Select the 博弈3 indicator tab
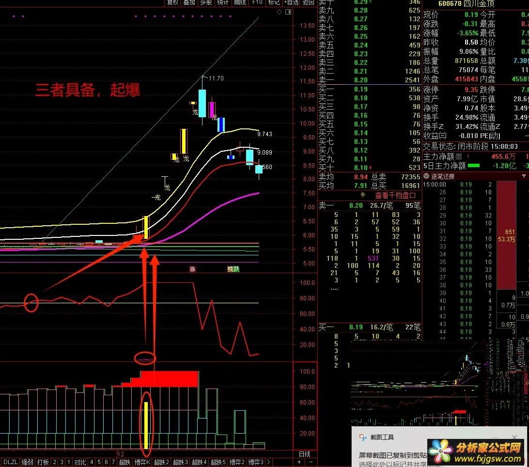 256,462
